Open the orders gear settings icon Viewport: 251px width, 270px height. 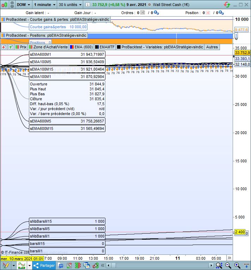click(156, 13)
